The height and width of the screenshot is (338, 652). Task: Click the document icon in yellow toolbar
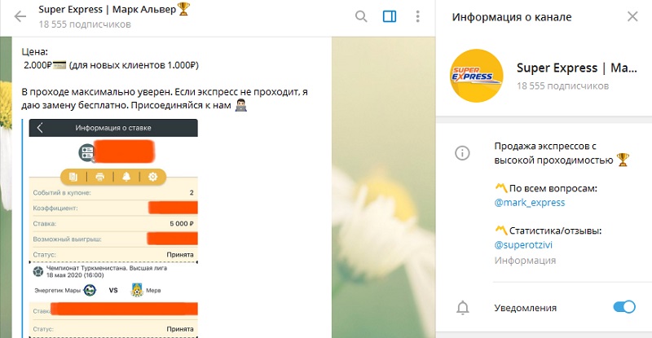click(x=73, y=177)
